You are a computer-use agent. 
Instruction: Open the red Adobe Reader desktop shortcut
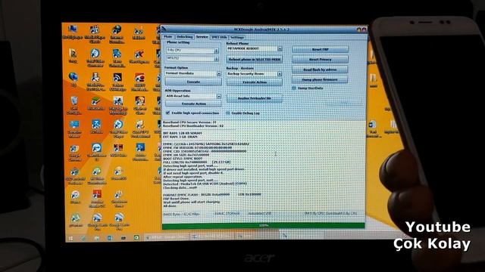click(97, 195)
